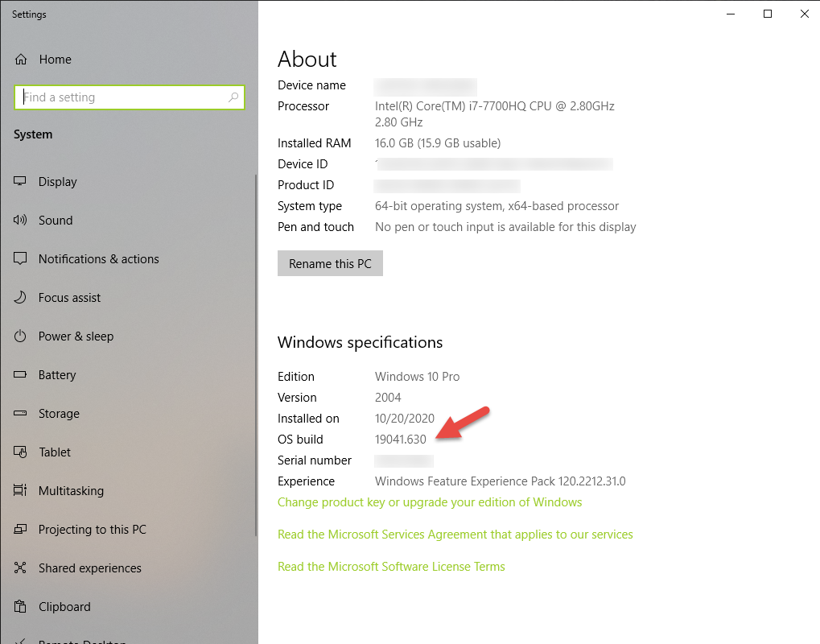This screenshot has height=644, width=820.
Task: Click the Battery icon
Action: pyautogui.click(x=20, y=374)
